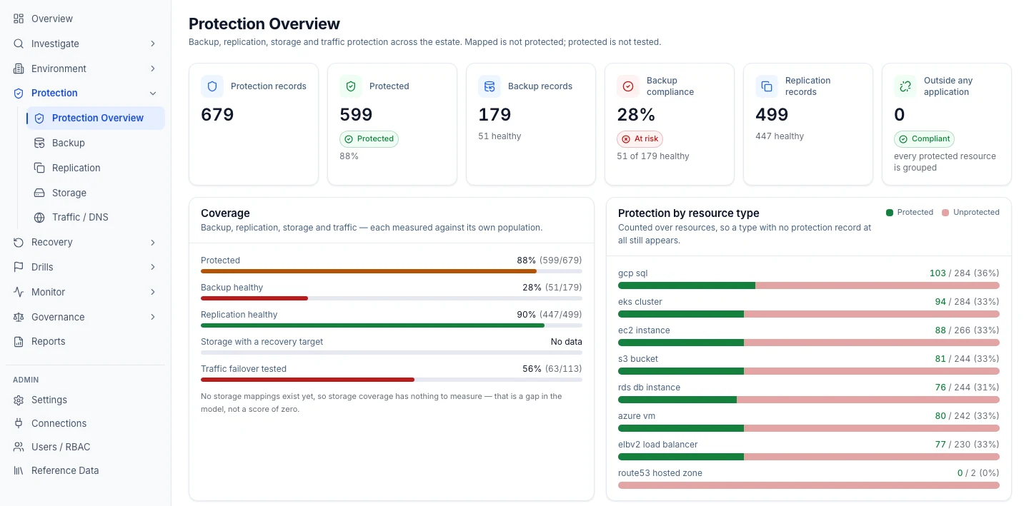The width and height of the screenshot is (1029, 506).
Task: Click the Reports document icon
Action: click(x=19, y=341)
